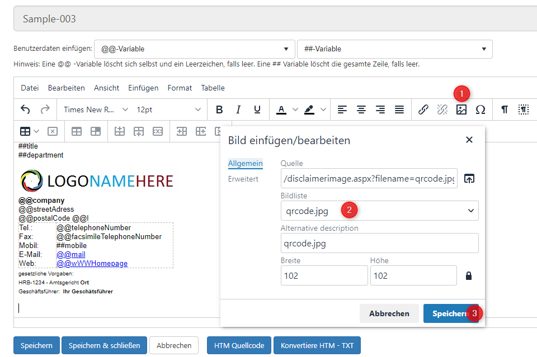The image size is (537, 357).
Task: Click the Abbrechen button in dialog
Action: (x=389, y=313)
